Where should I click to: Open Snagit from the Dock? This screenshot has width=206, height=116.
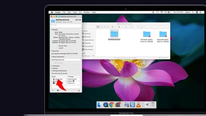point(132,105)
